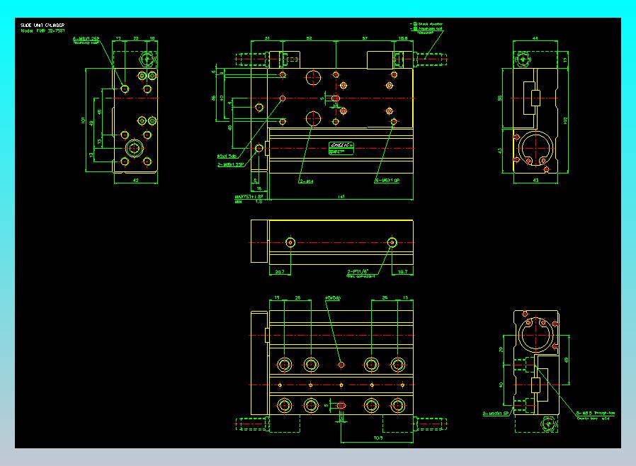Select the '57' dimension above the front view
Screen dimensions: 636x466
(365, 38)
